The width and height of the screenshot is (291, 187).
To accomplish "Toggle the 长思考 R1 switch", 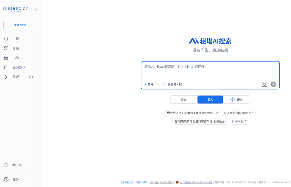I will pos(163,84).
